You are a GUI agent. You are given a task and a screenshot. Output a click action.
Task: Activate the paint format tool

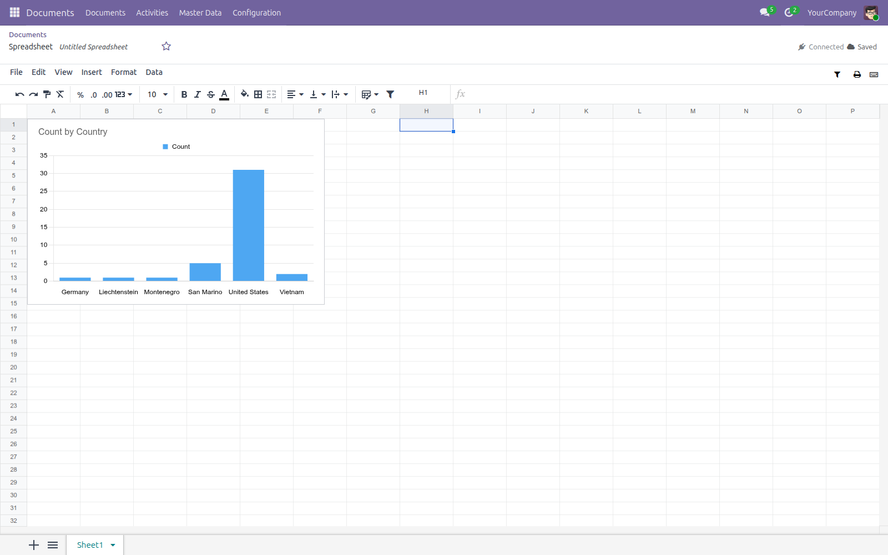click(x=47, y=94)
